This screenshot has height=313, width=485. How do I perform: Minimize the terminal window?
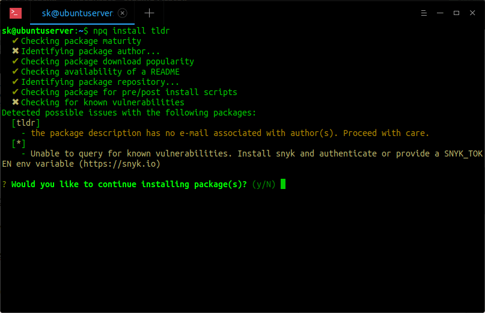coord(439,13)
